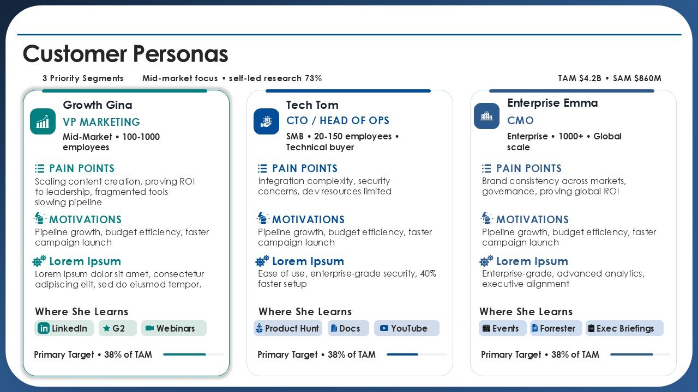
Task: Click Enterprise Emma's TAM progress bar
Action: (640, 354)
